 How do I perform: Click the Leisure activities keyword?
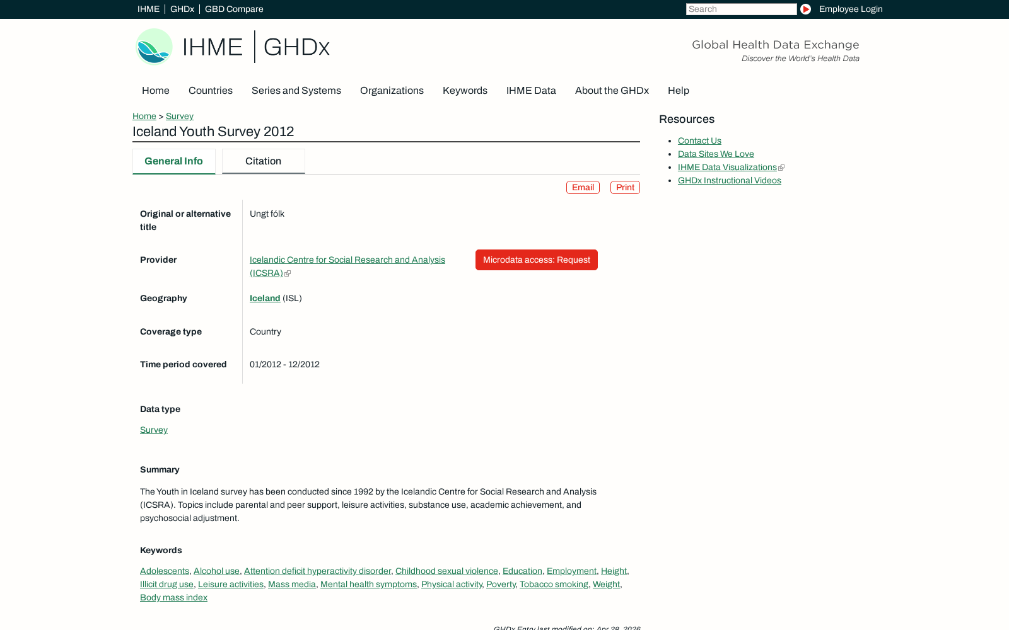pyautogui.click(x=231, y=584)
